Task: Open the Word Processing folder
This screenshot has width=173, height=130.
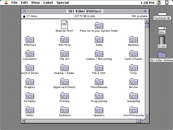Action: 134,110
